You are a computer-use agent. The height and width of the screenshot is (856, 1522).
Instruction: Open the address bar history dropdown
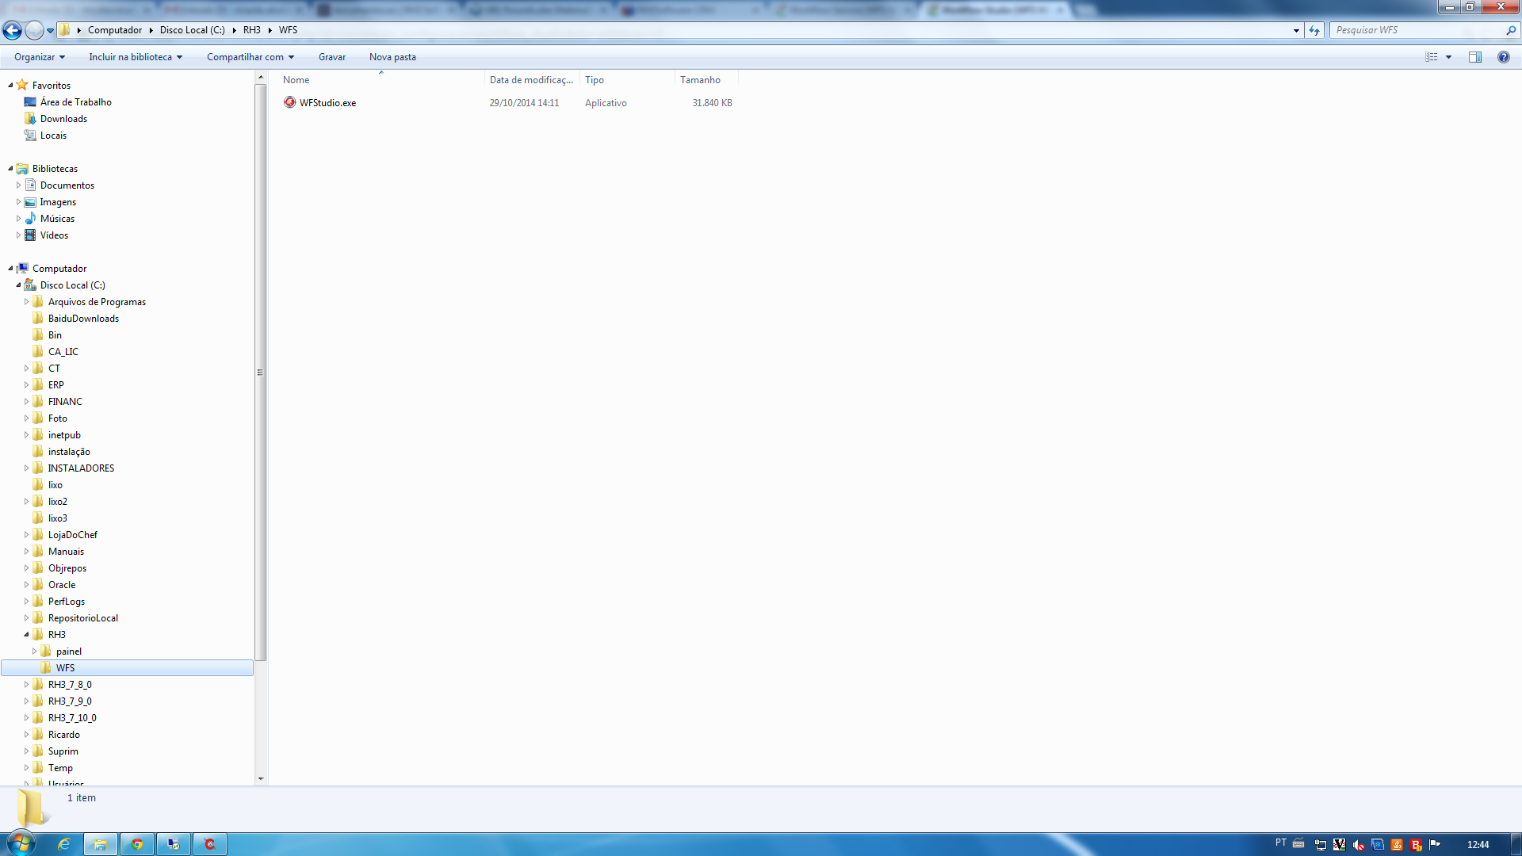coord(1296,30)
